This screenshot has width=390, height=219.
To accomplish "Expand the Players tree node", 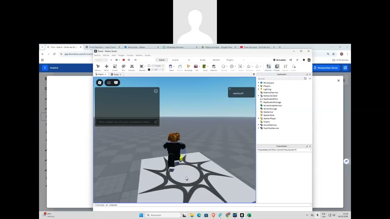I will pyautogui.click(x=259, y=86).
